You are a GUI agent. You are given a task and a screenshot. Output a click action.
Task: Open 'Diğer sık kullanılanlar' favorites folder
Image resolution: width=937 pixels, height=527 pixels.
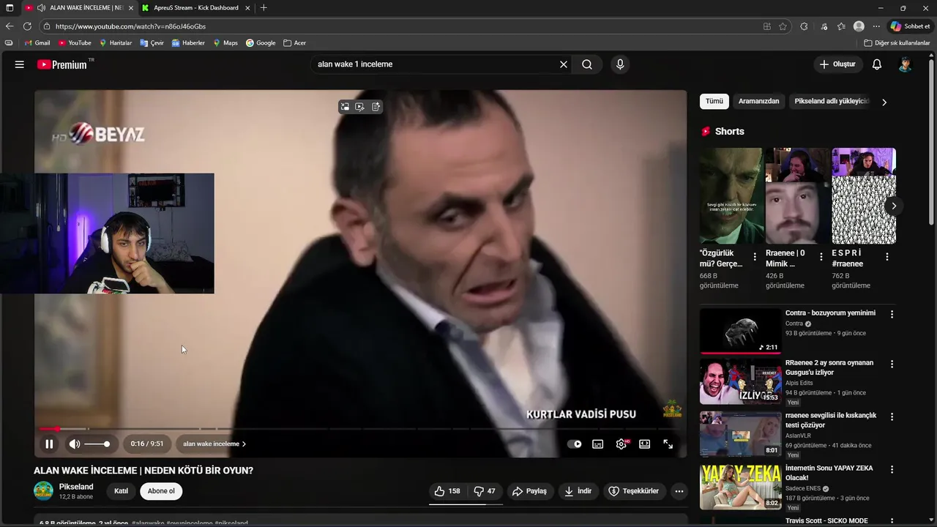(897, 43)
